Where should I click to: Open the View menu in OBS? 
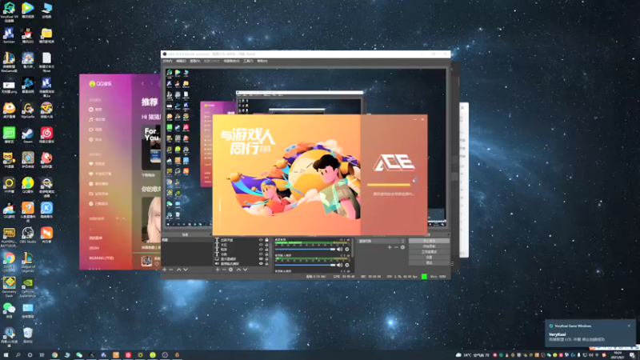pos(195,62)
